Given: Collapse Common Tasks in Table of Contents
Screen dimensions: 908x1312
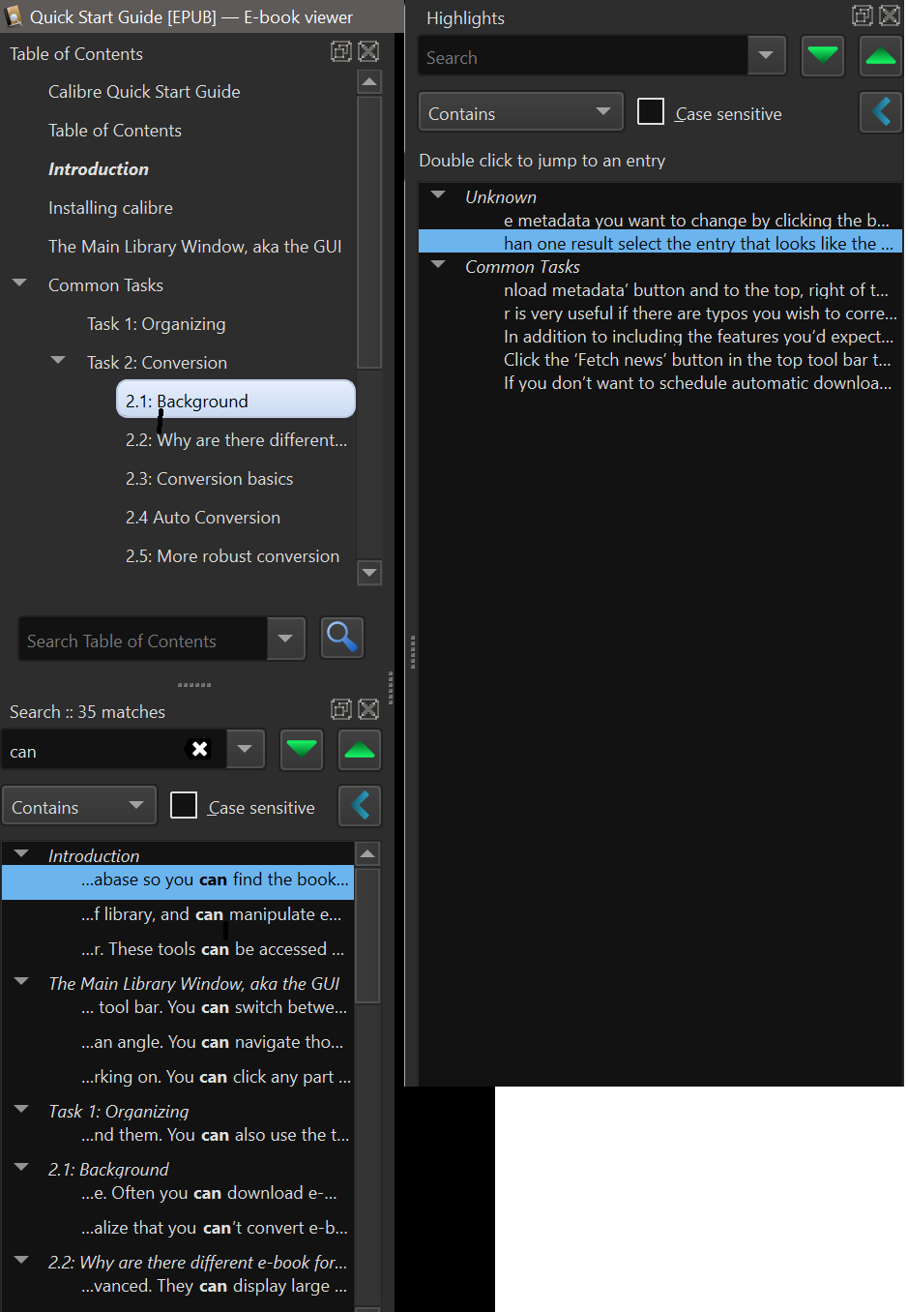Looking at the screenshot, I should click(x=19, y=284).
